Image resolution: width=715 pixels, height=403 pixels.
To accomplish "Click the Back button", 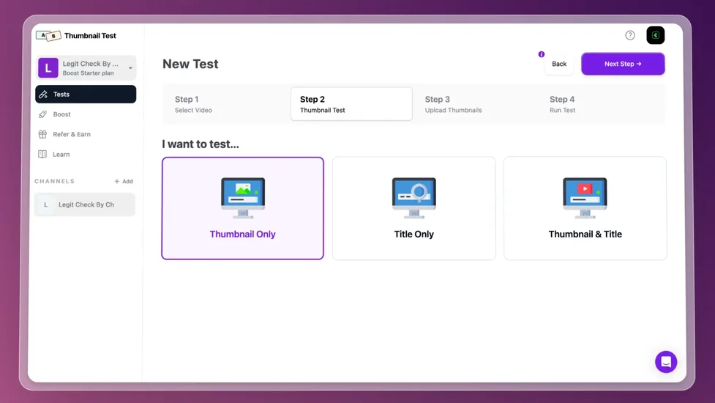I will [558, 64].
